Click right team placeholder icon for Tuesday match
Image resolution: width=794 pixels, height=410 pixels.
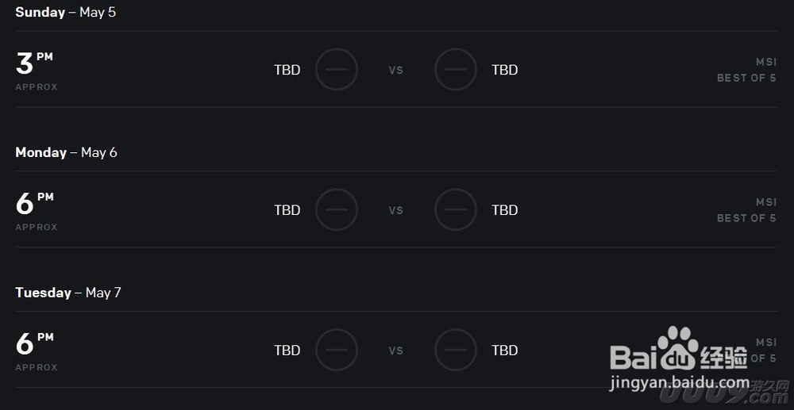(456, 350)
